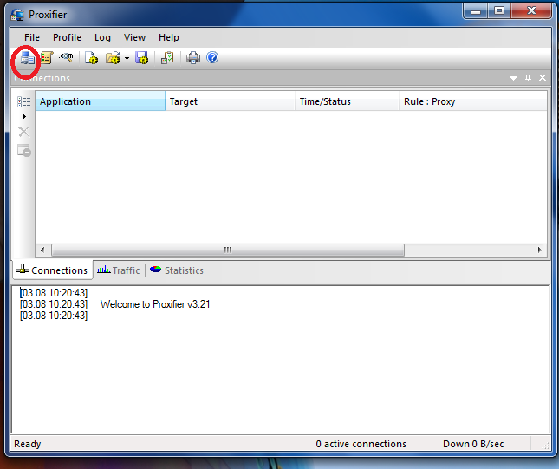Sort by Application column header

[101, 101]
